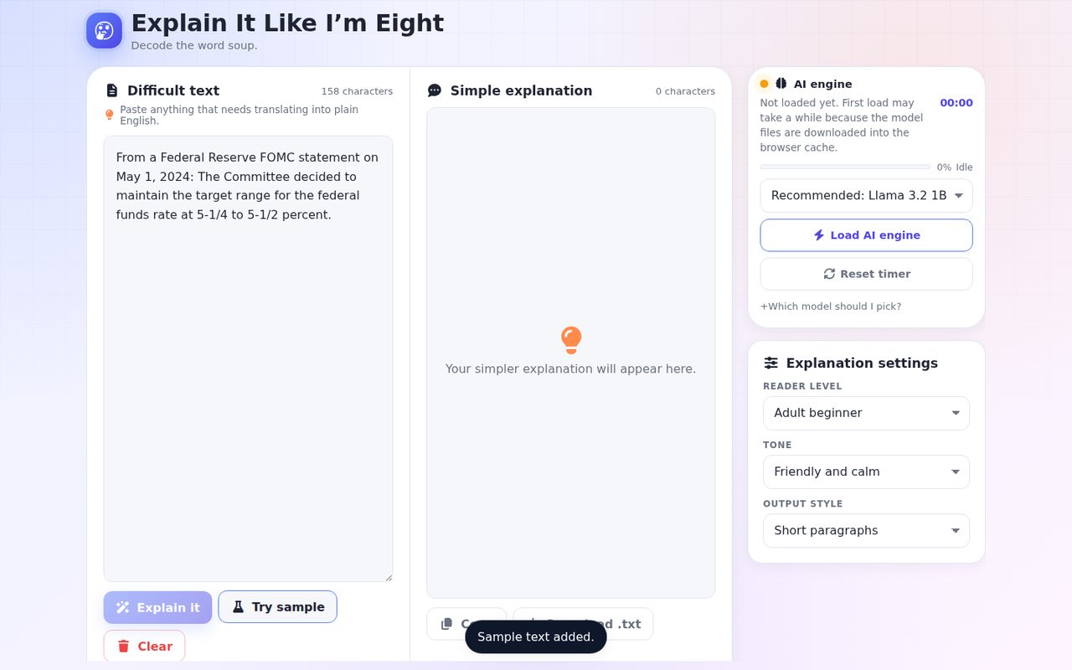
Task: Click the orange status dot in AI engine
Action: tap(764, 84)
